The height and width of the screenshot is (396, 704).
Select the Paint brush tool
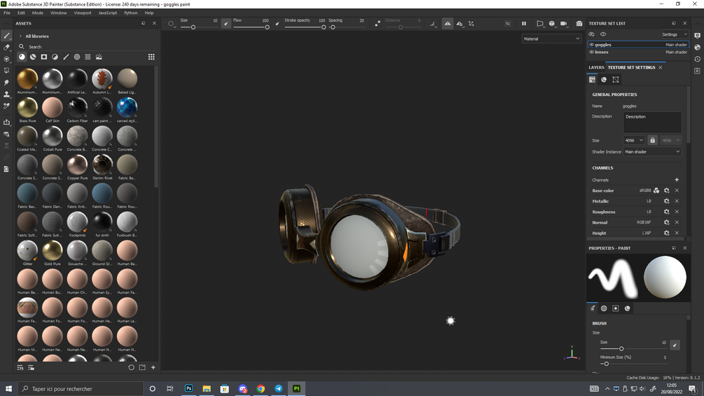(x=6, y=36)
